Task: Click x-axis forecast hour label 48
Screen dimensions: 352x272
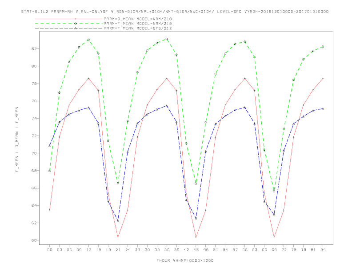Action: [206, 250]
